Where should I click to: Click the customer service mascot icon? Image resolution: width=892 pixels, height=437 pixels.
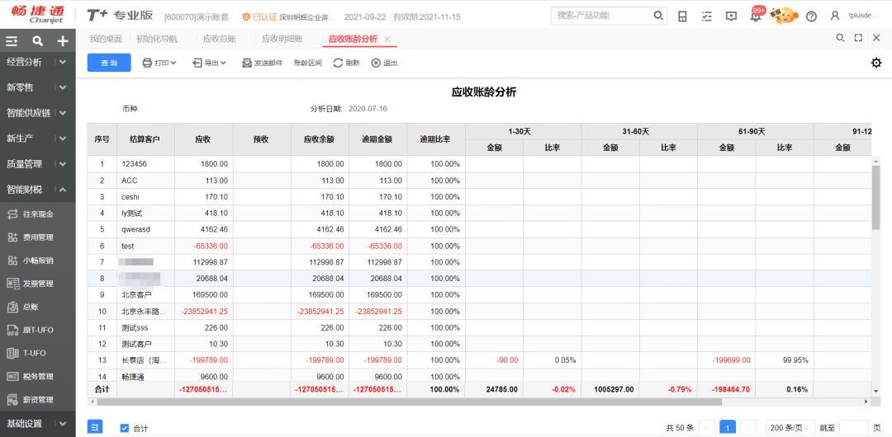point(782,14)
